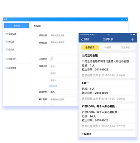The width and height of the screenshot is (140, 143).
Task: Click the 全部投票 title in mobile header
Action: (x=108, y=39)
